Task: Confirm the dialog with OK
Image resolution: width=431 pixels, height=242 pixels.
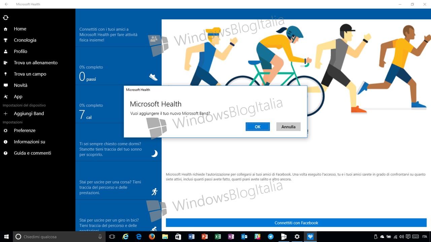Action: pos(258,127)
